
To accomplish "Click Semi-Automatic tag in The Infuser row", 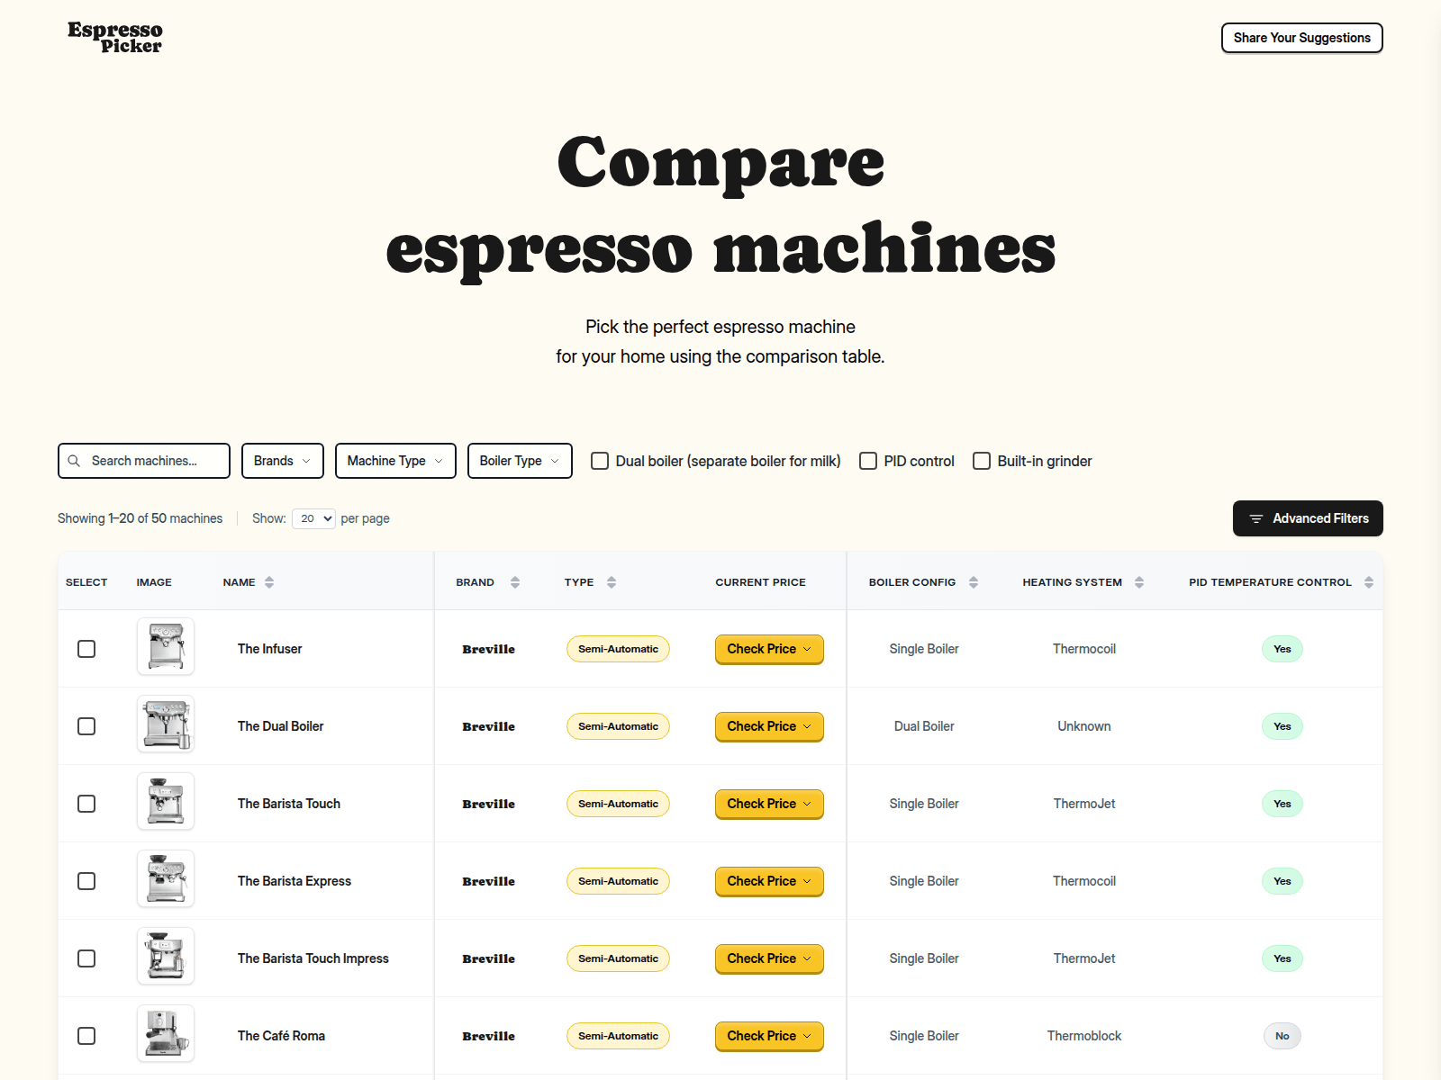I will point(618,649).
